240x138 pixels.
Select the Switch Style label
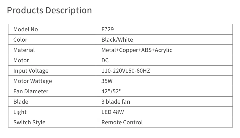click(x=29, y=122)
